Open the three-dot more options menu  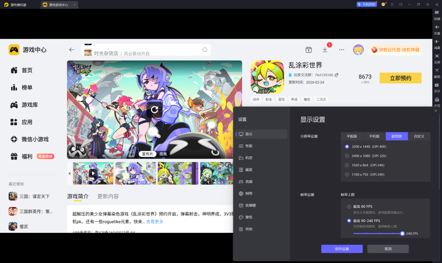(342, 50)
